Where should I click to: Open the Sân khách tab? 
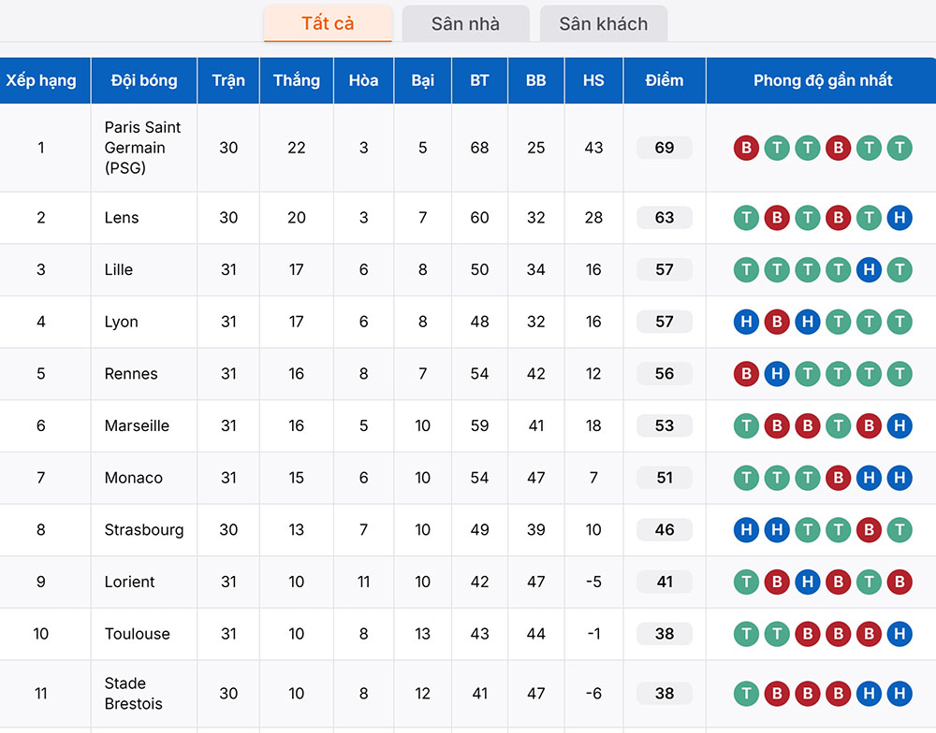click(604, 24)
